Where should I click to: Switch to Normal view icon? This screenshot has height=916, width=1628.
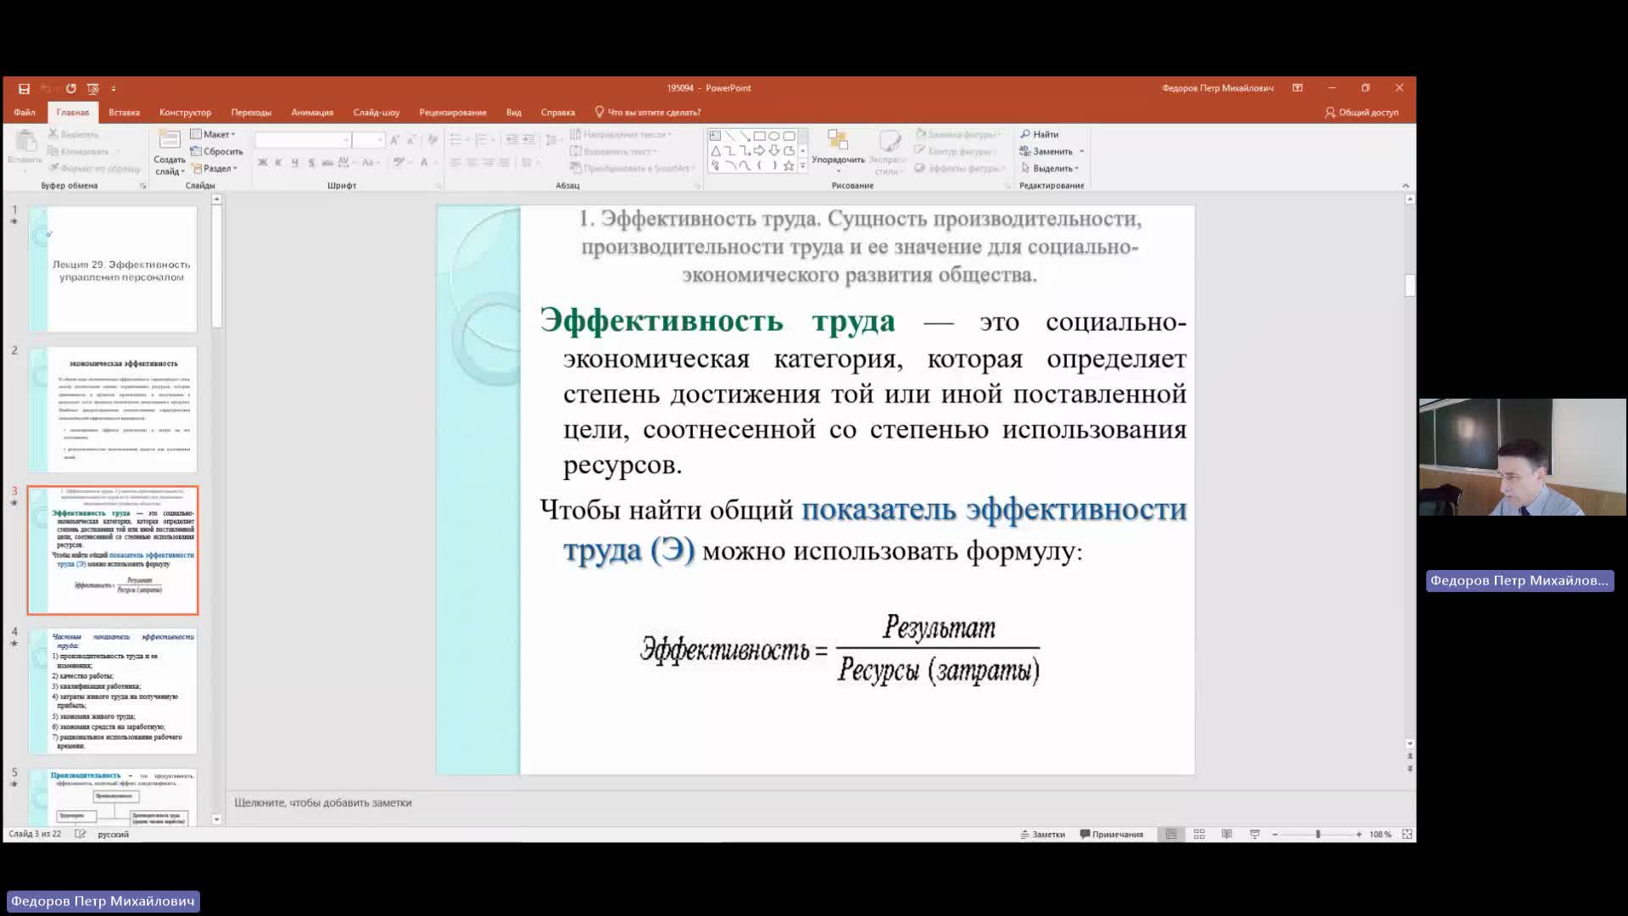pos(1171,835)
